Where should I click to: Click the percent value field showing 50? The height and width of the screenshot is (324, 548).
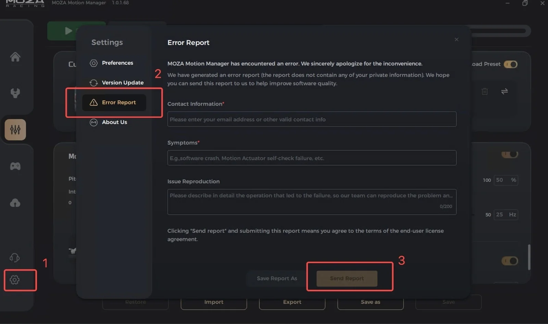click(x=506, y=180)
